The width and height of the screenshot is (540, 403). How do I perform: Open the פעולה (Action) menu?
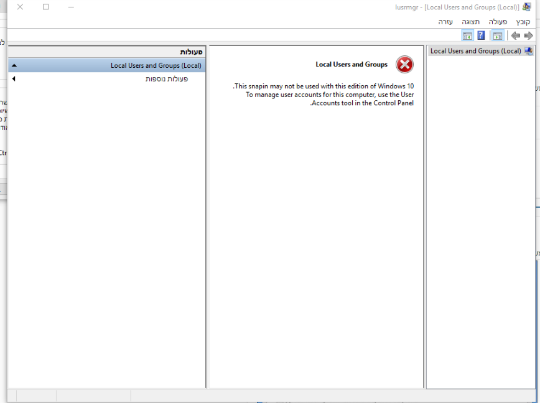coord(498,22)
